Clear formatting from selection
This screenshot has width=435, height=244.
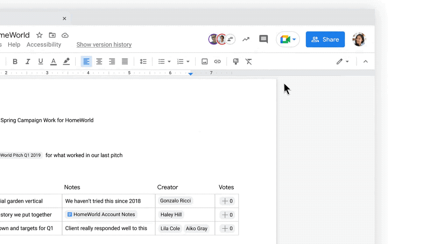pyautogui.click(x=249, y=62)
